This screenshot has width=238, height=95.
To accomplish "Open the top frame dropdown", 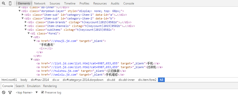I will point(27,93).
